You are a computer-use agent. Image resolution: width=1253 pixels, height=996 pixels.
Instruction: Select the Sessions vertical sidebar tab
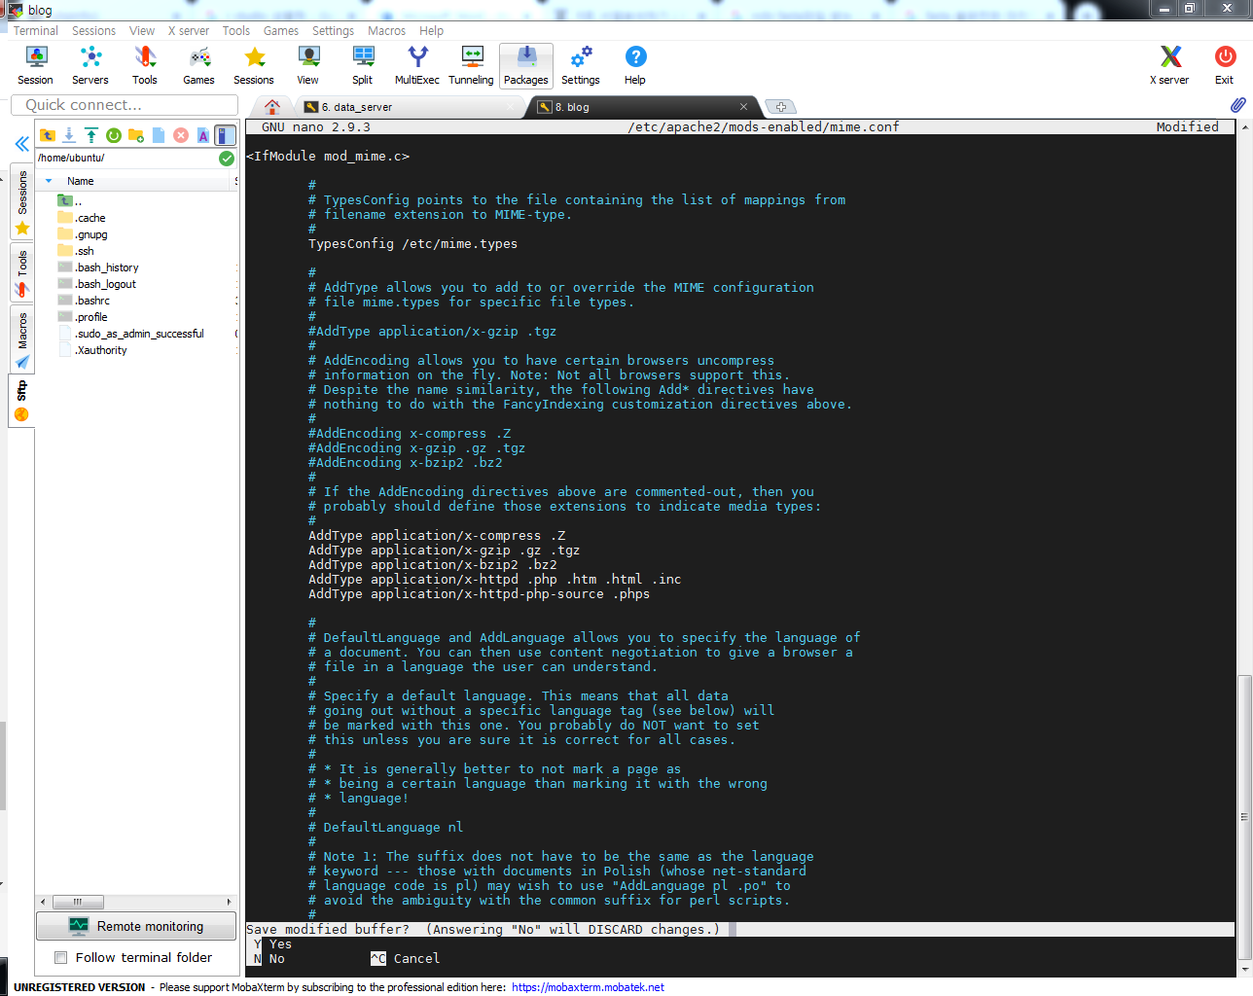coord(22,202)
